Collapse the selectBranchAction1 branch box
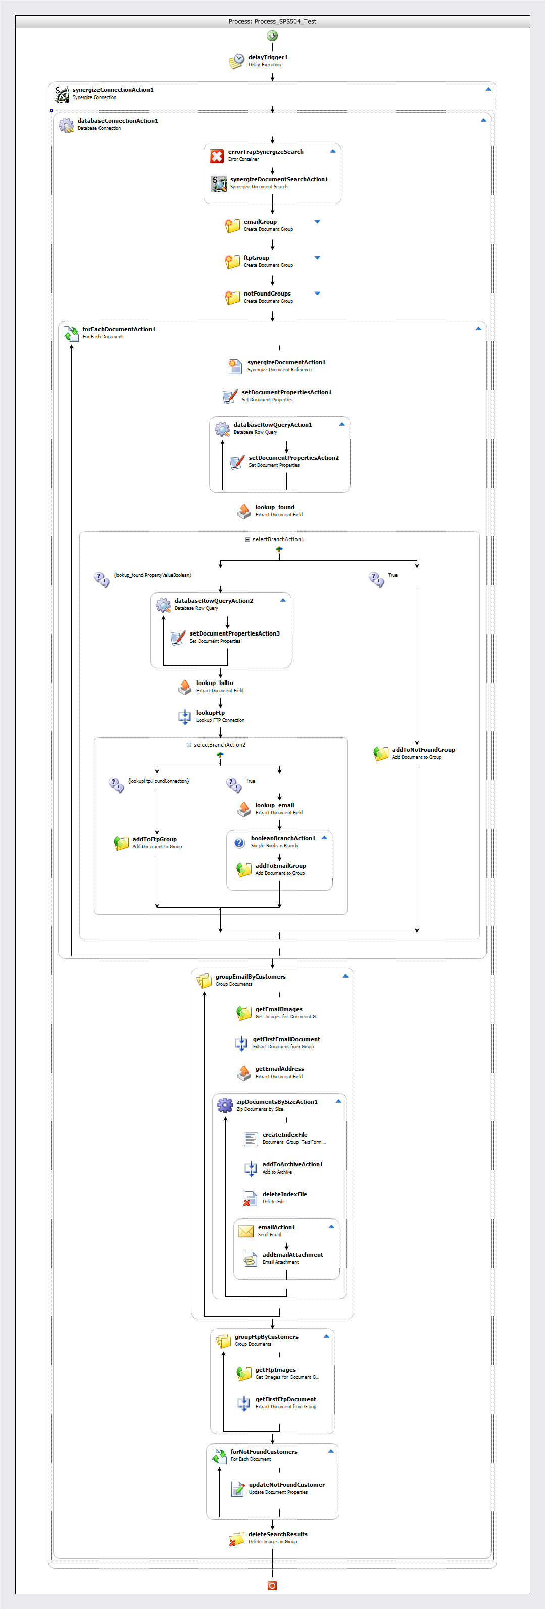The image size is (545, 1609). [x=248, y=539]
